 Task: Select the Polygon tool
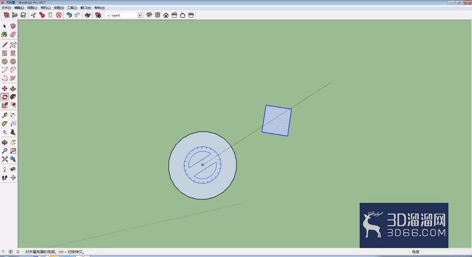point(13,62)
